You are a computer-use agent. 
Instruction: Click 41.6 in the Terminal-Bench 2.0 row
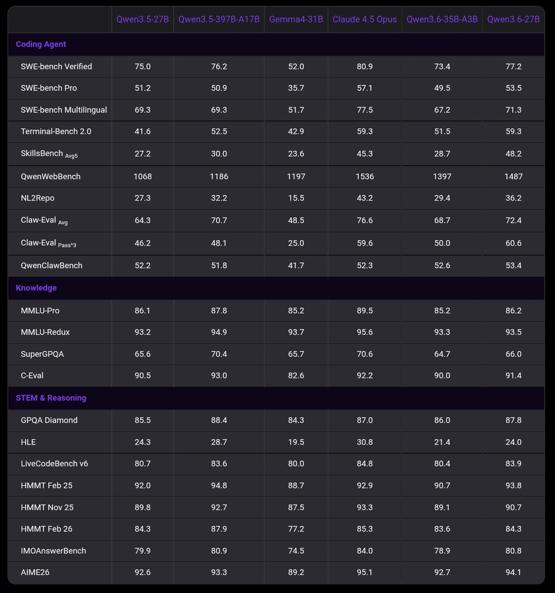pos(142,131)
